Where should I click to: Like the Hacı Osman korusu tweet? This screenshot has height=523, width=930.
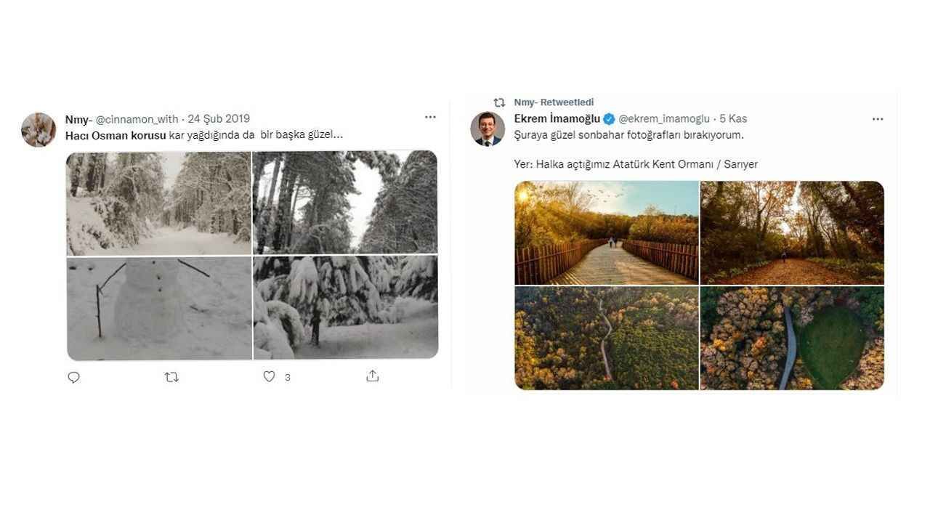(x=270, y=376)
